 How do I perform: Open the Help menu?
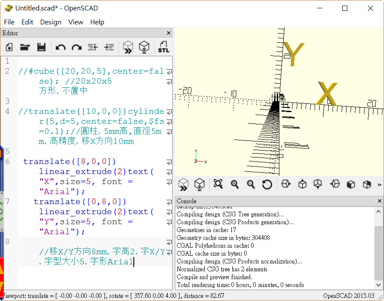tap(97, 22)
